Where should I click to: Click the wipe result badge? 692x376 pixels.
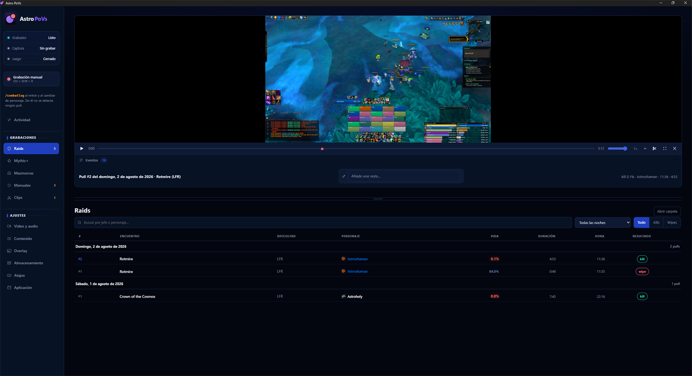(x=642, y=272)
